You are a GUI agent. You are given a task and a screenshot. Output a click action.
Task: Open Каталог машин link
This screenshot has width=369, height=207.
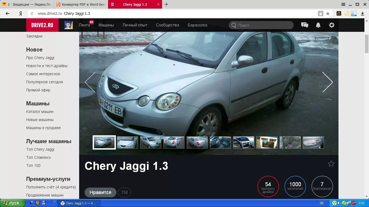(40, 112)
